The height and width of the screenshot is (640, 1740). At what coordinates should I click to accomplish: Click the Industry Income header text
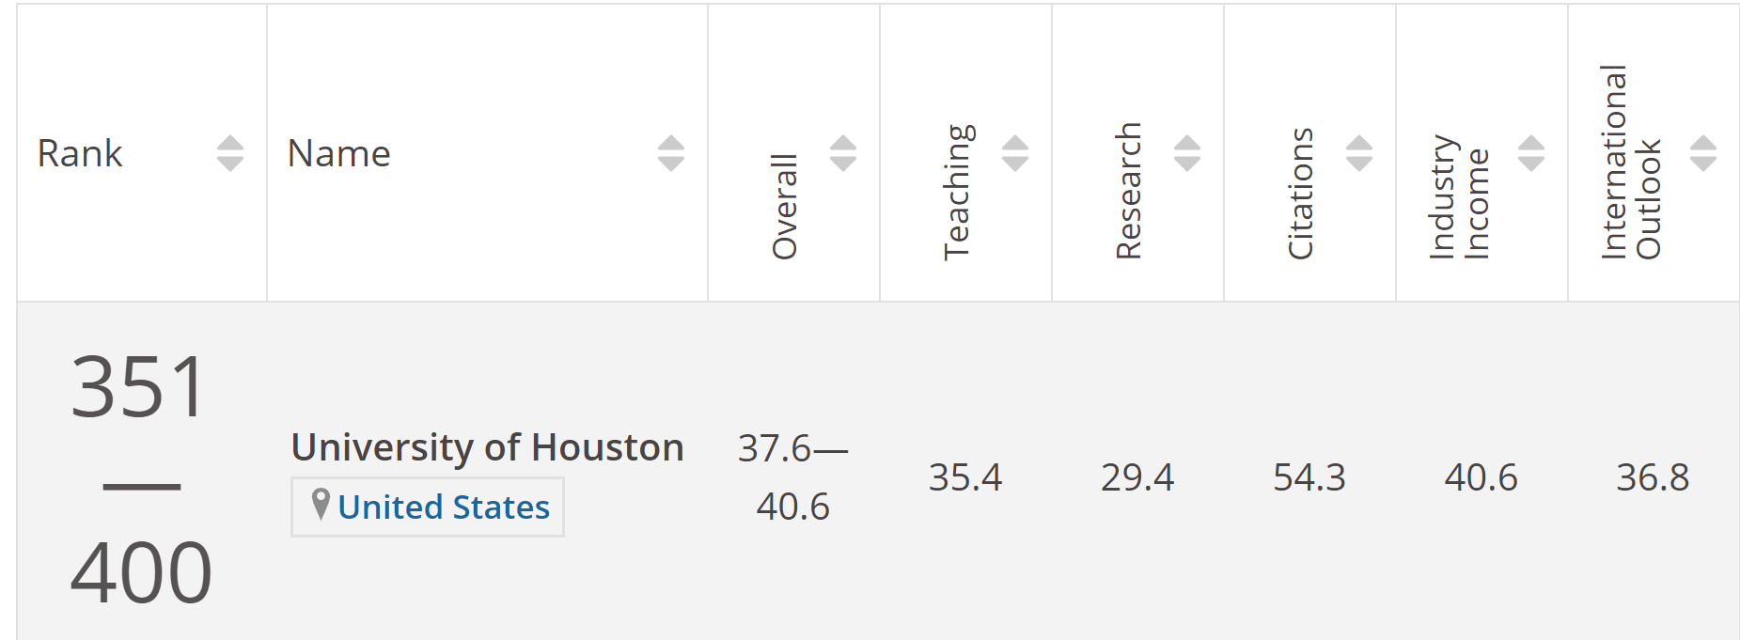point(1459,197)
